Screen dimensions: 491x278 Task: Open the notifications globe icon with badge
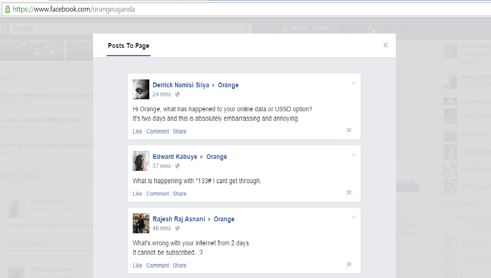click(x=372, y=29)
